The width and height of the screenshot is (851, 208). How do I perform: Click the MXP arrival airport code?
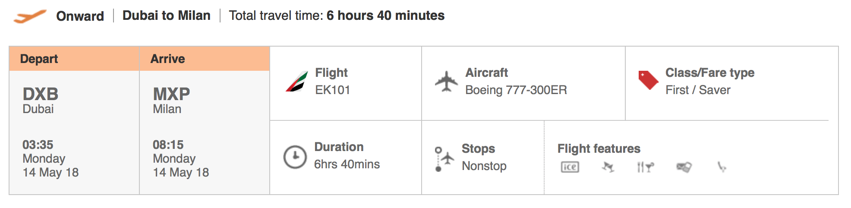click(x=171, y=94)
